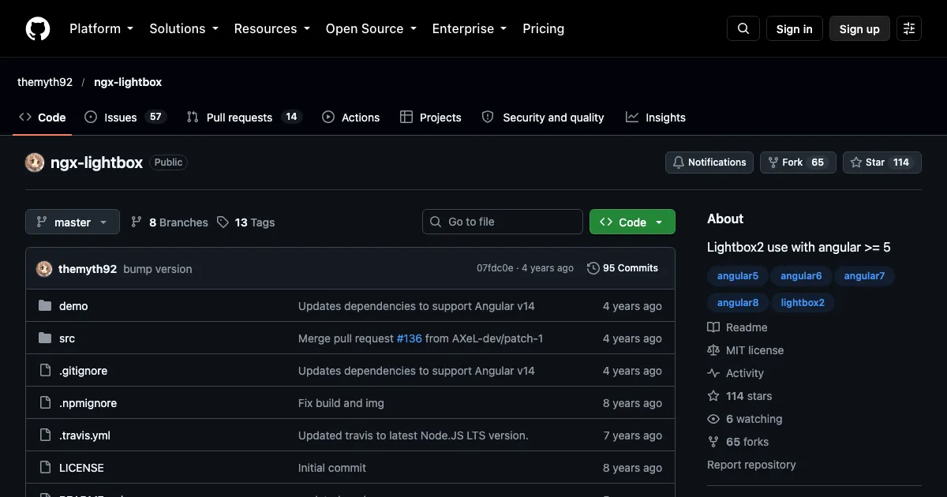The width and height of the screenshot is (947, 497).
Task: Click the .travis.yml file icon
Action: 45,435
